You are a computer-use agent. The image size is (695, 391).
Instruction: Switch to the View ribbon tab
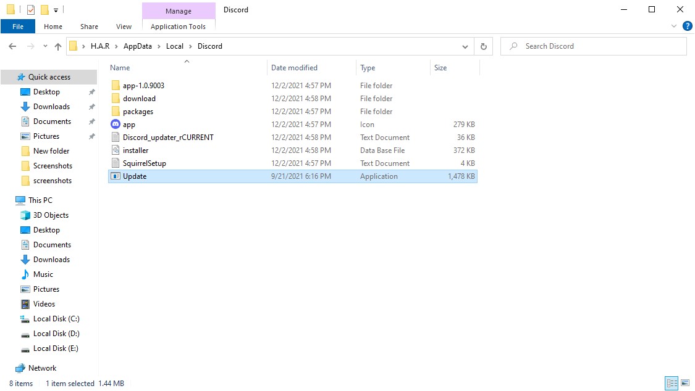(x=124, y=27)
